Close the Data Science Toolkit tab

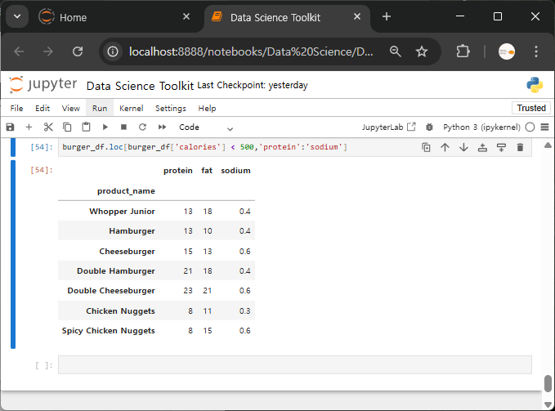357,16
